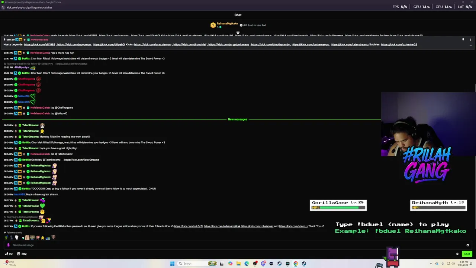Image resolution: width=476 pixels, height=268 pixels.
Task: Open the Windows Start button
Action: click(x=172, y=264)
